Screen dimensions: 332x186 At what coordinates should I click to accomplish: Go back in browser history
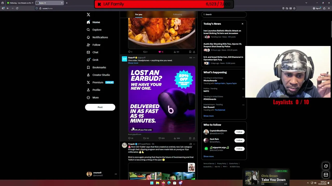8,8
